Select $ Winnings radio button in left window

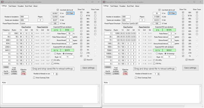(64, 54)
